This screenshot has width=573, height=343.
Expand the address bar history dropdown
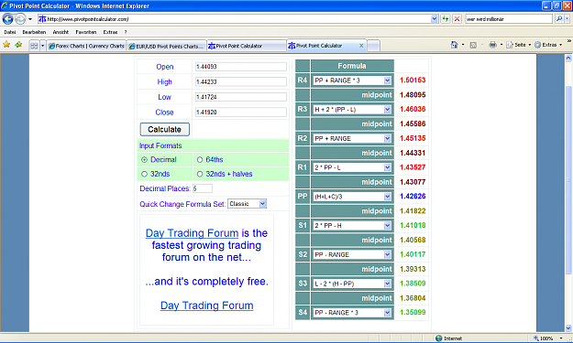click(x=435, y=19)
